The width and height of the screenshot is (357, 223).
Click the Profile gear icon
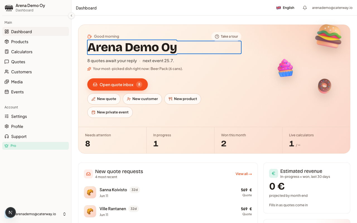coord(7,126)
